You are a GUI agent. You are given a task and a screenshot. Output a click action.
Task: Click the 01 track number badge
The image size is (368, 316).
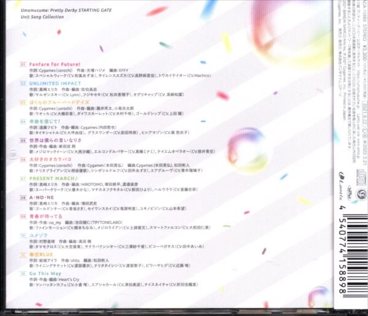tap(23, 64)
